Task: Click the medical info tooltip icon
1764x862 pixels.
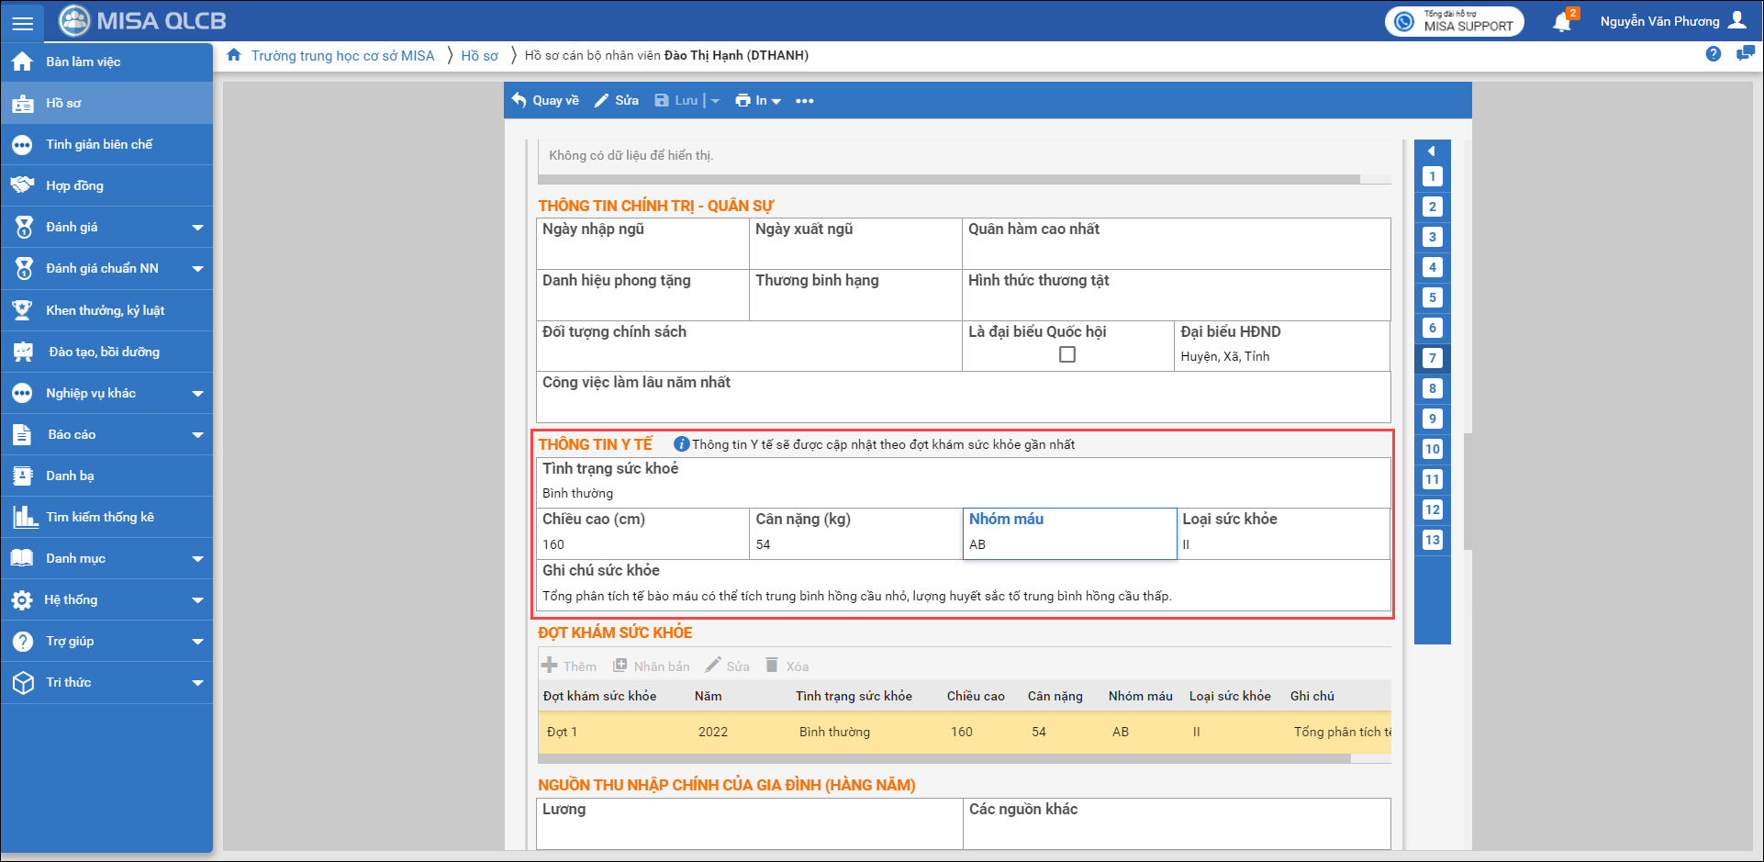Action: pos(681,444)
